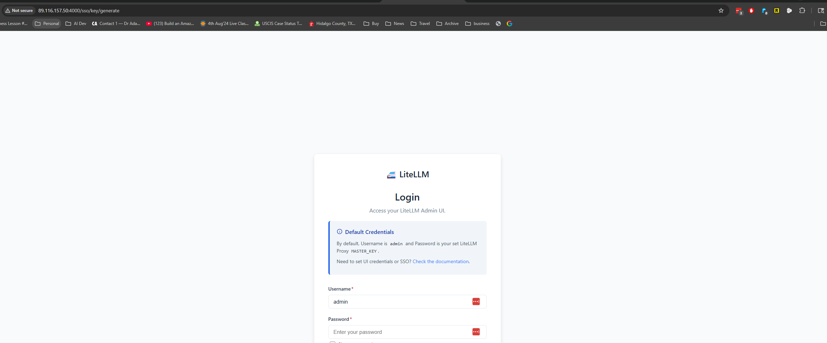Open the News bookmarks folder menu
Screen dimensions: 827x343
(394, 24)
